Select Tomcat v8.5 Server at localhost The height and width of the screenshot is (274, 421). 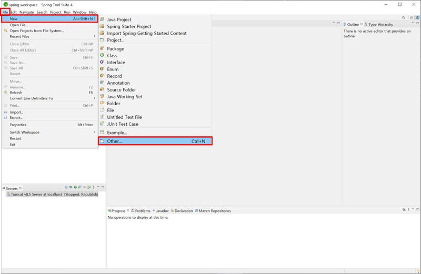[x=53, y=194]
